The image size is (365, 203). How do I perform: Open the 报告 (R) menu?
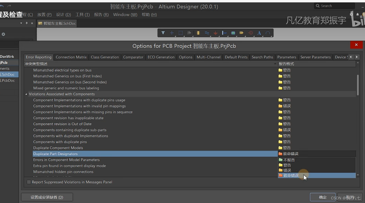pyautogui.click(x=101, y=15)
